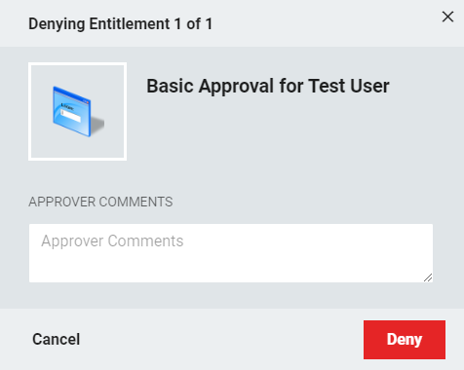The width and height of the screenshot is (464, 370).
Task: Click the gray shadow of the window icon
Action: click(97, 125)
